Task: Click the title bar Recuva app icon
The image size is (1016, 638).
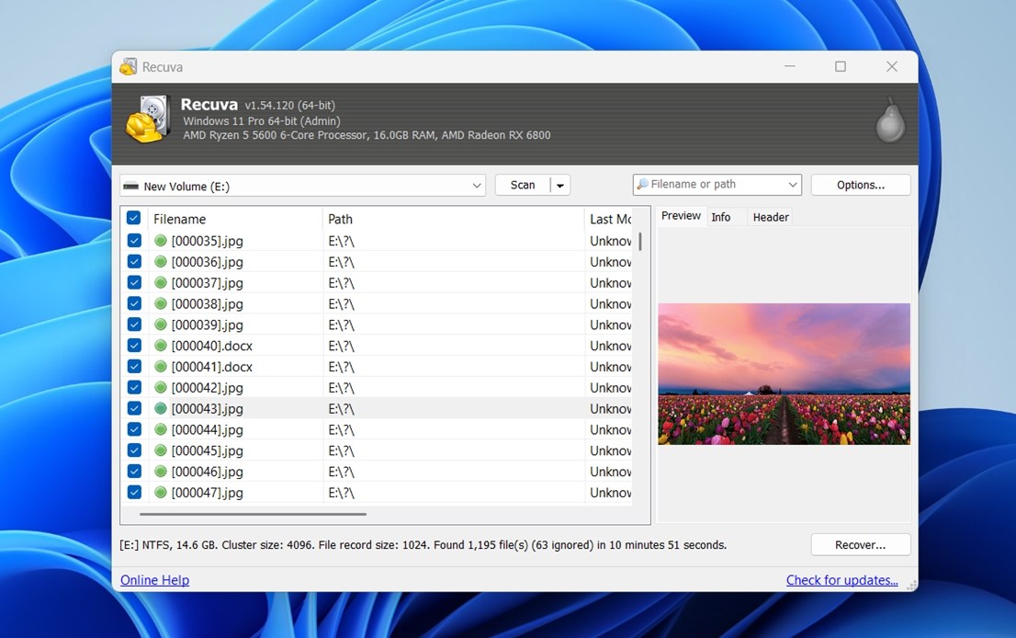Action: (x=129, y=67)
